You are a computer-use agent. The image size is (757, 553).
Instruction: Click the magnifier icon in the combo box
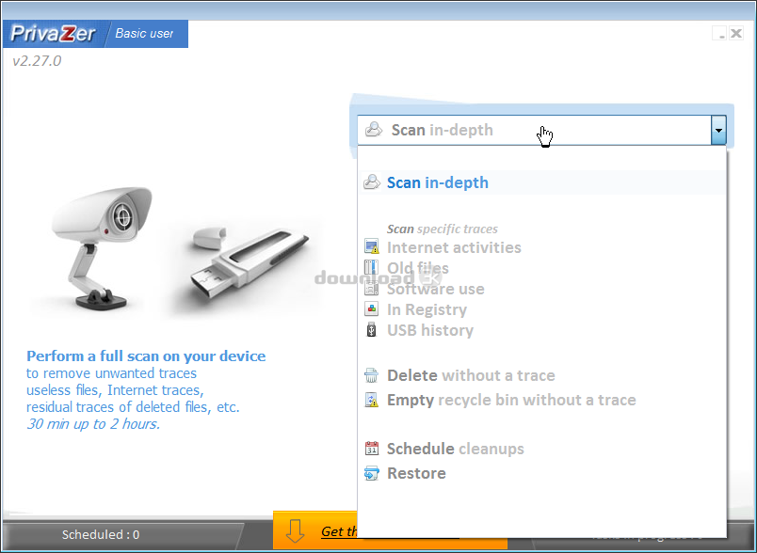point(374,129)
